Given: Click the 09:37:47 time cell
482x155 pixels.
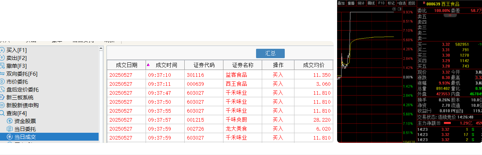Looking at the screenshot, I should [166, 93].
